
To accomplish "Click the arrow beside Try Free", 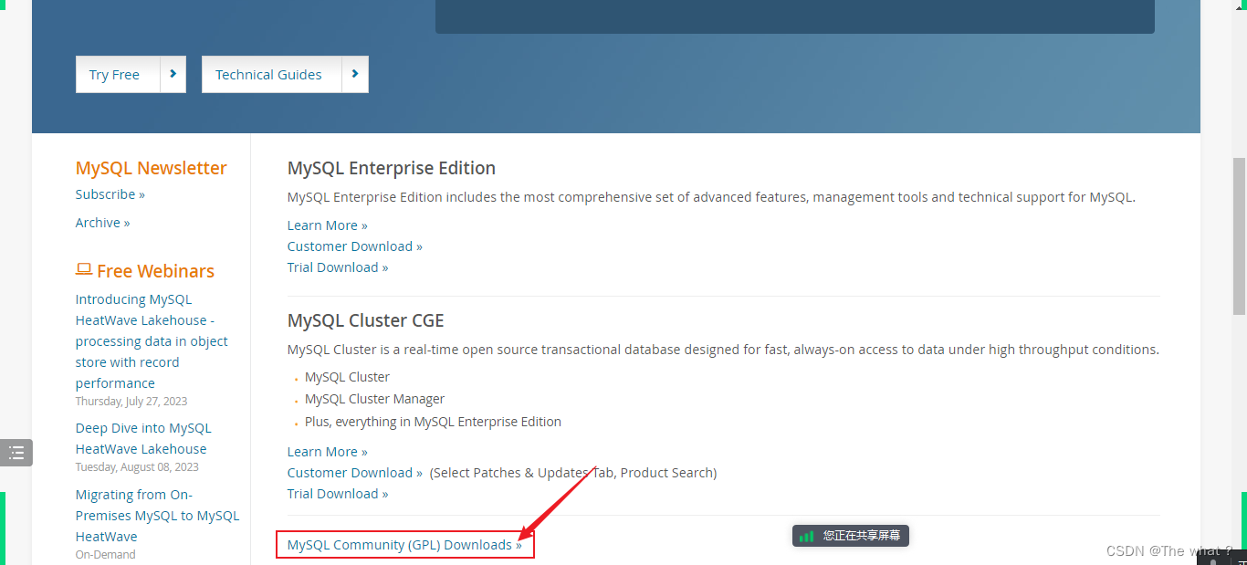I will pos(173,75).
